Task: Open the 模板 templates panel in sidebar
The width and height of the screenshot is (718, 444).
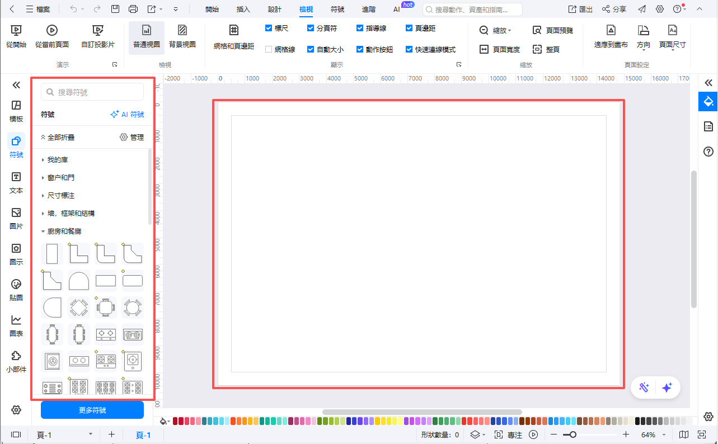Action: (x=16, y=111)
